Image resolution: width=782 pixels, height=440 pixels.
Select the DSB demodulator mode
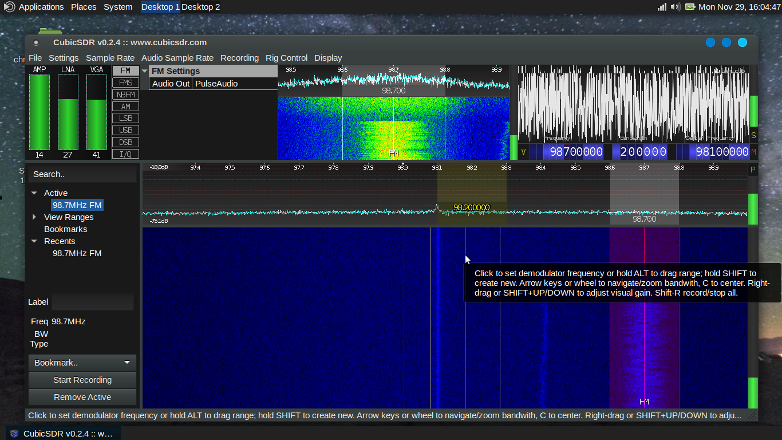(x=125, y=142)
